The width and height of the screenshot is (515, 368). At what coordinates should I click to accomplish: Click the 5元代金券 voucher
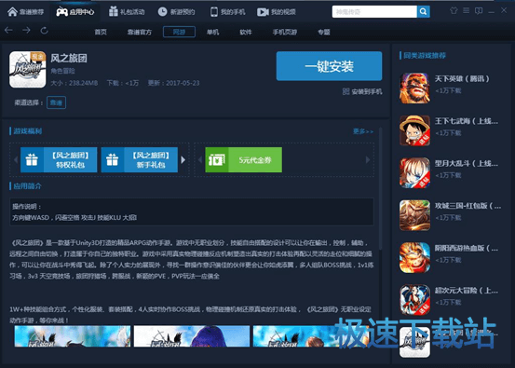[243, 159]
